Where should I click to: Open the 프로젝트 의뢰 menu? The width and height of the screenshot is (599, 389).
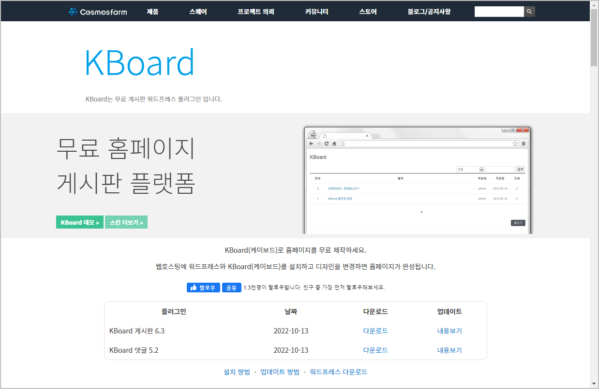pyautogui.click(x=256, y=12)
